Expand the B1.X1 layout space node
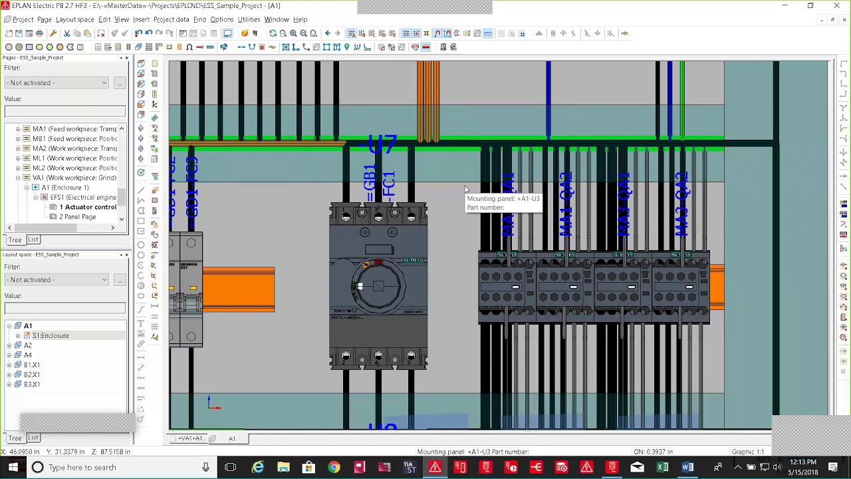Image resolution: width=851 pixels, height=479 pixels. coord(9,365)
